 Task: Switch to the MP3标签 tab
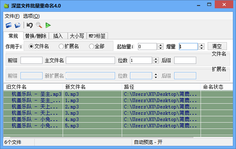[x=97, y=36]
